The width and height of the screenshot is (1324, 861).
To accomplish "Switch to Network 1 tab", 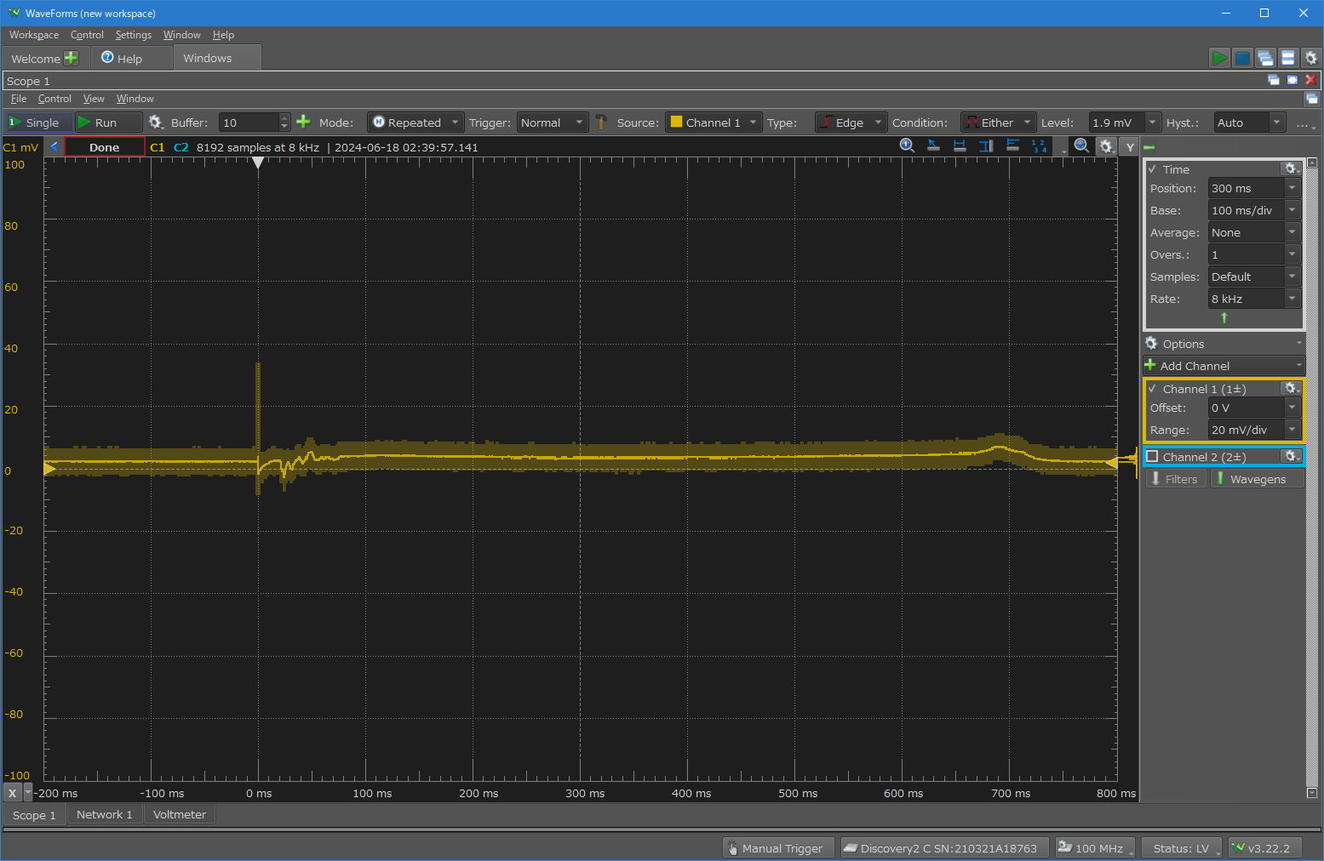I will tap(104, 814).
